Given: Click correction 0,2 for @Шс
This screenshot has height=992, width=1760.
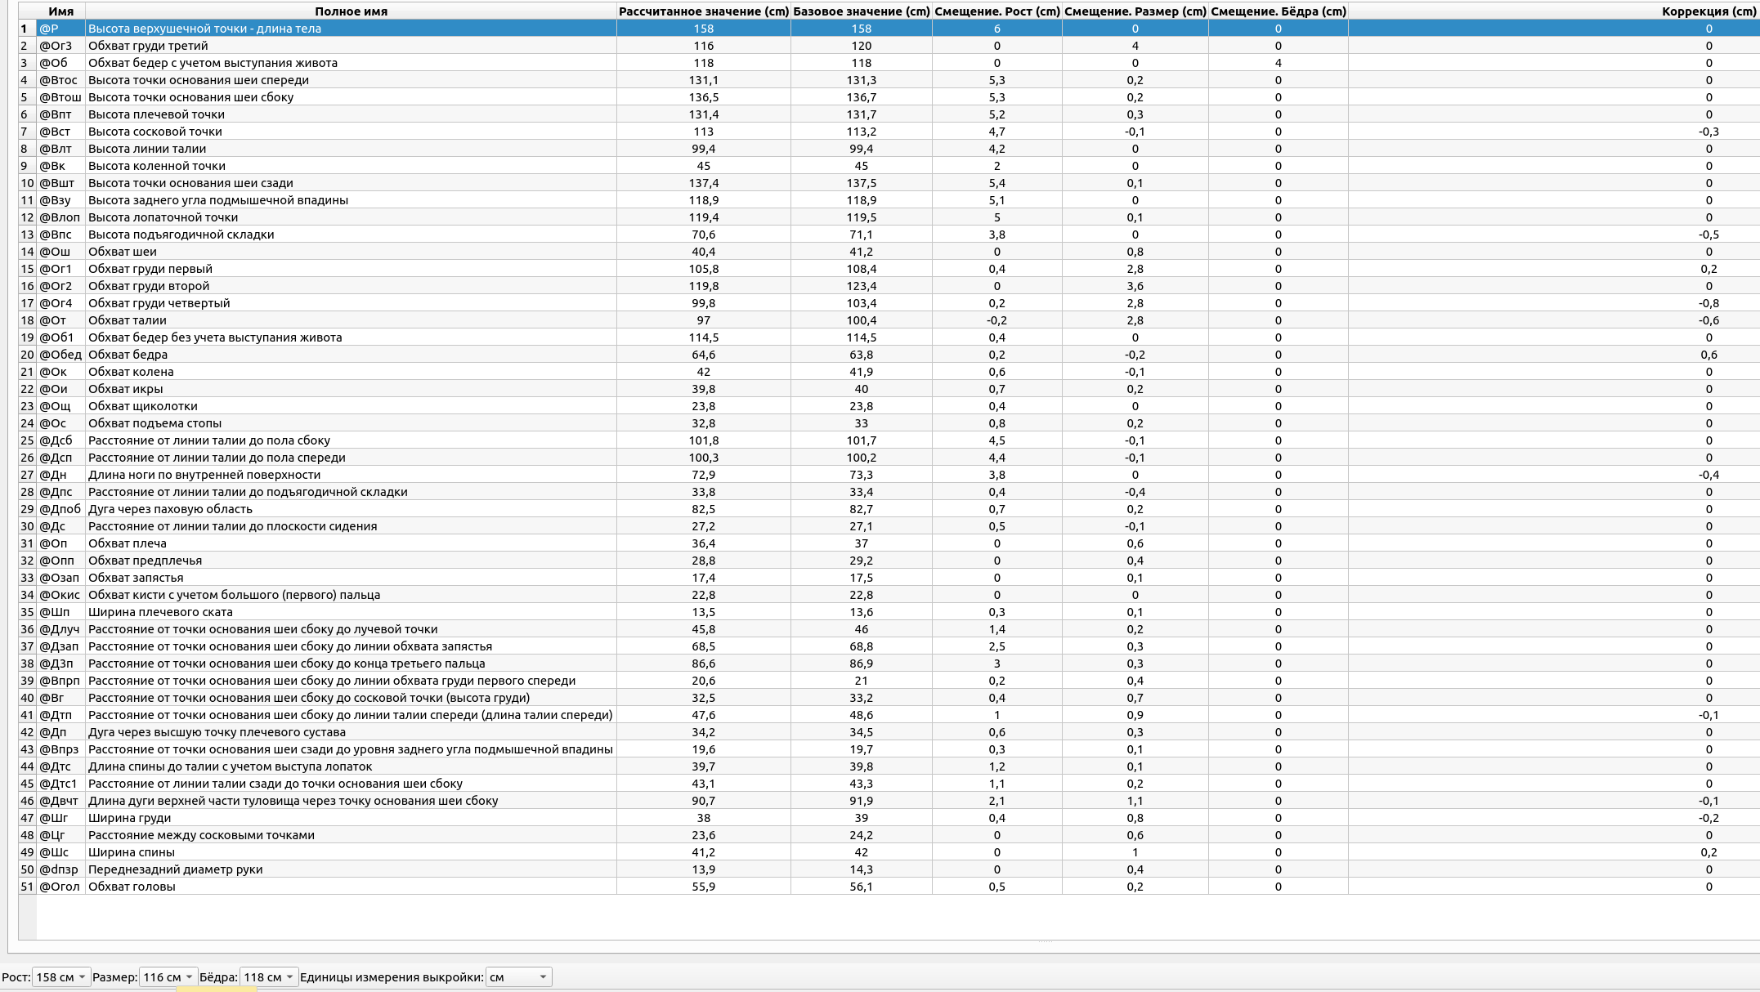Looking at the screenshot, I should (1708, 852).
